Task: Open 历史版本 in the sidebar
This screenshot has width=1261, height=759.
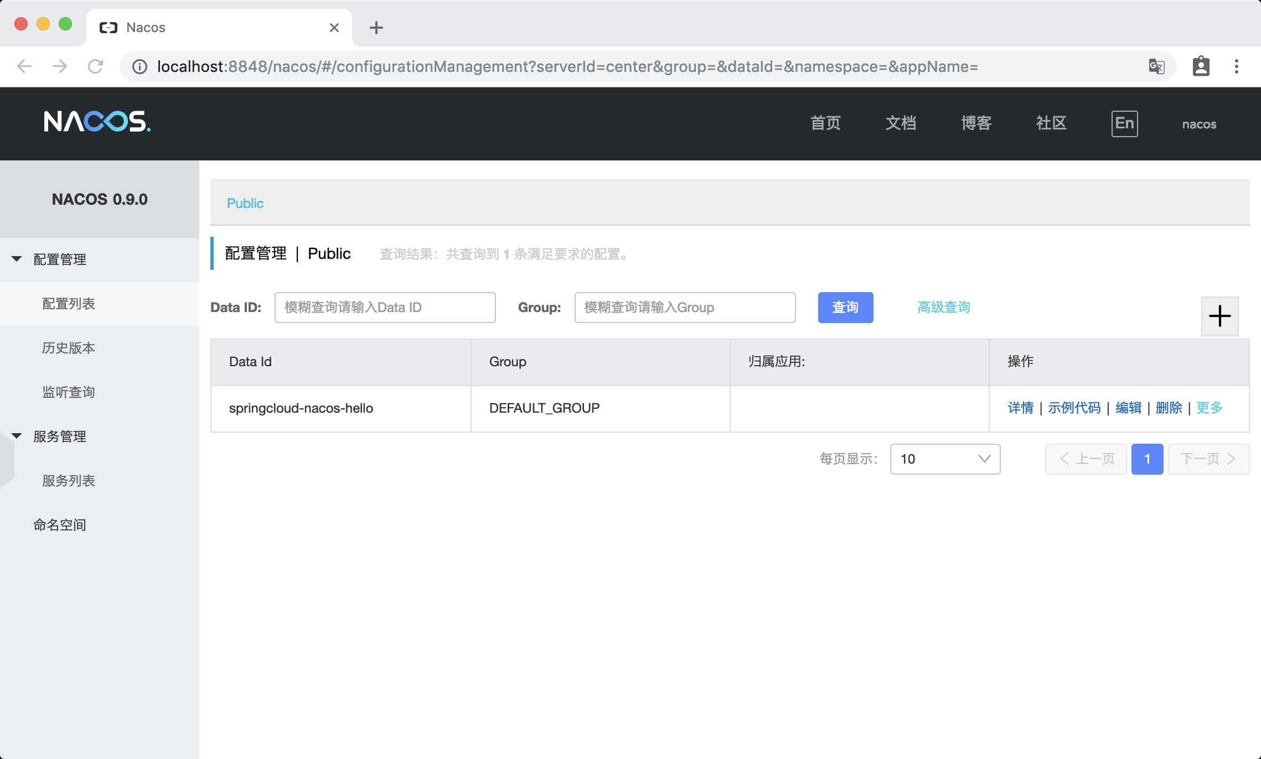Action: [69, 348]
